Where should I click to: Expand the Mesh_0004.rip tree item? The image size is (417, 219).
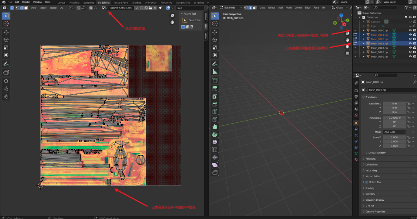(x=364, y=48)
